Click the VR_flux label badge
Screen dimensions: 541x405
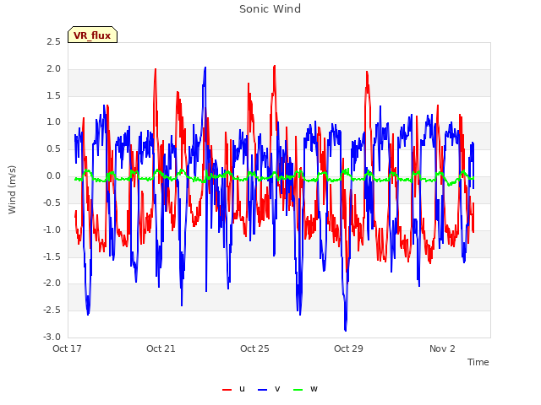[92, 35]
